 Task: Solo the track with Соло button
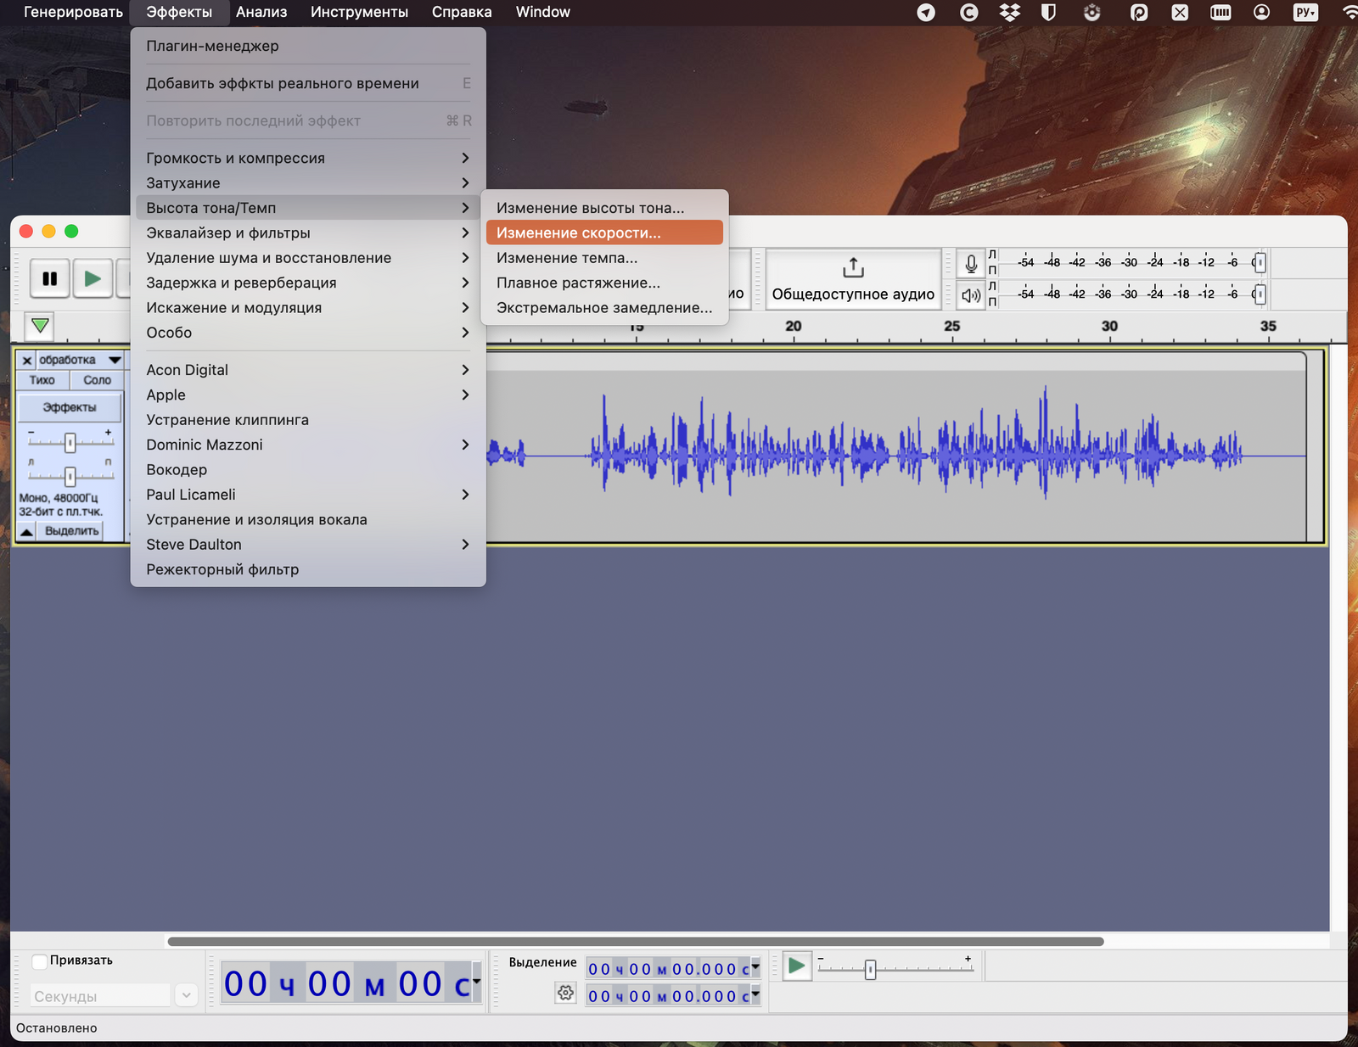coord(97,380)
